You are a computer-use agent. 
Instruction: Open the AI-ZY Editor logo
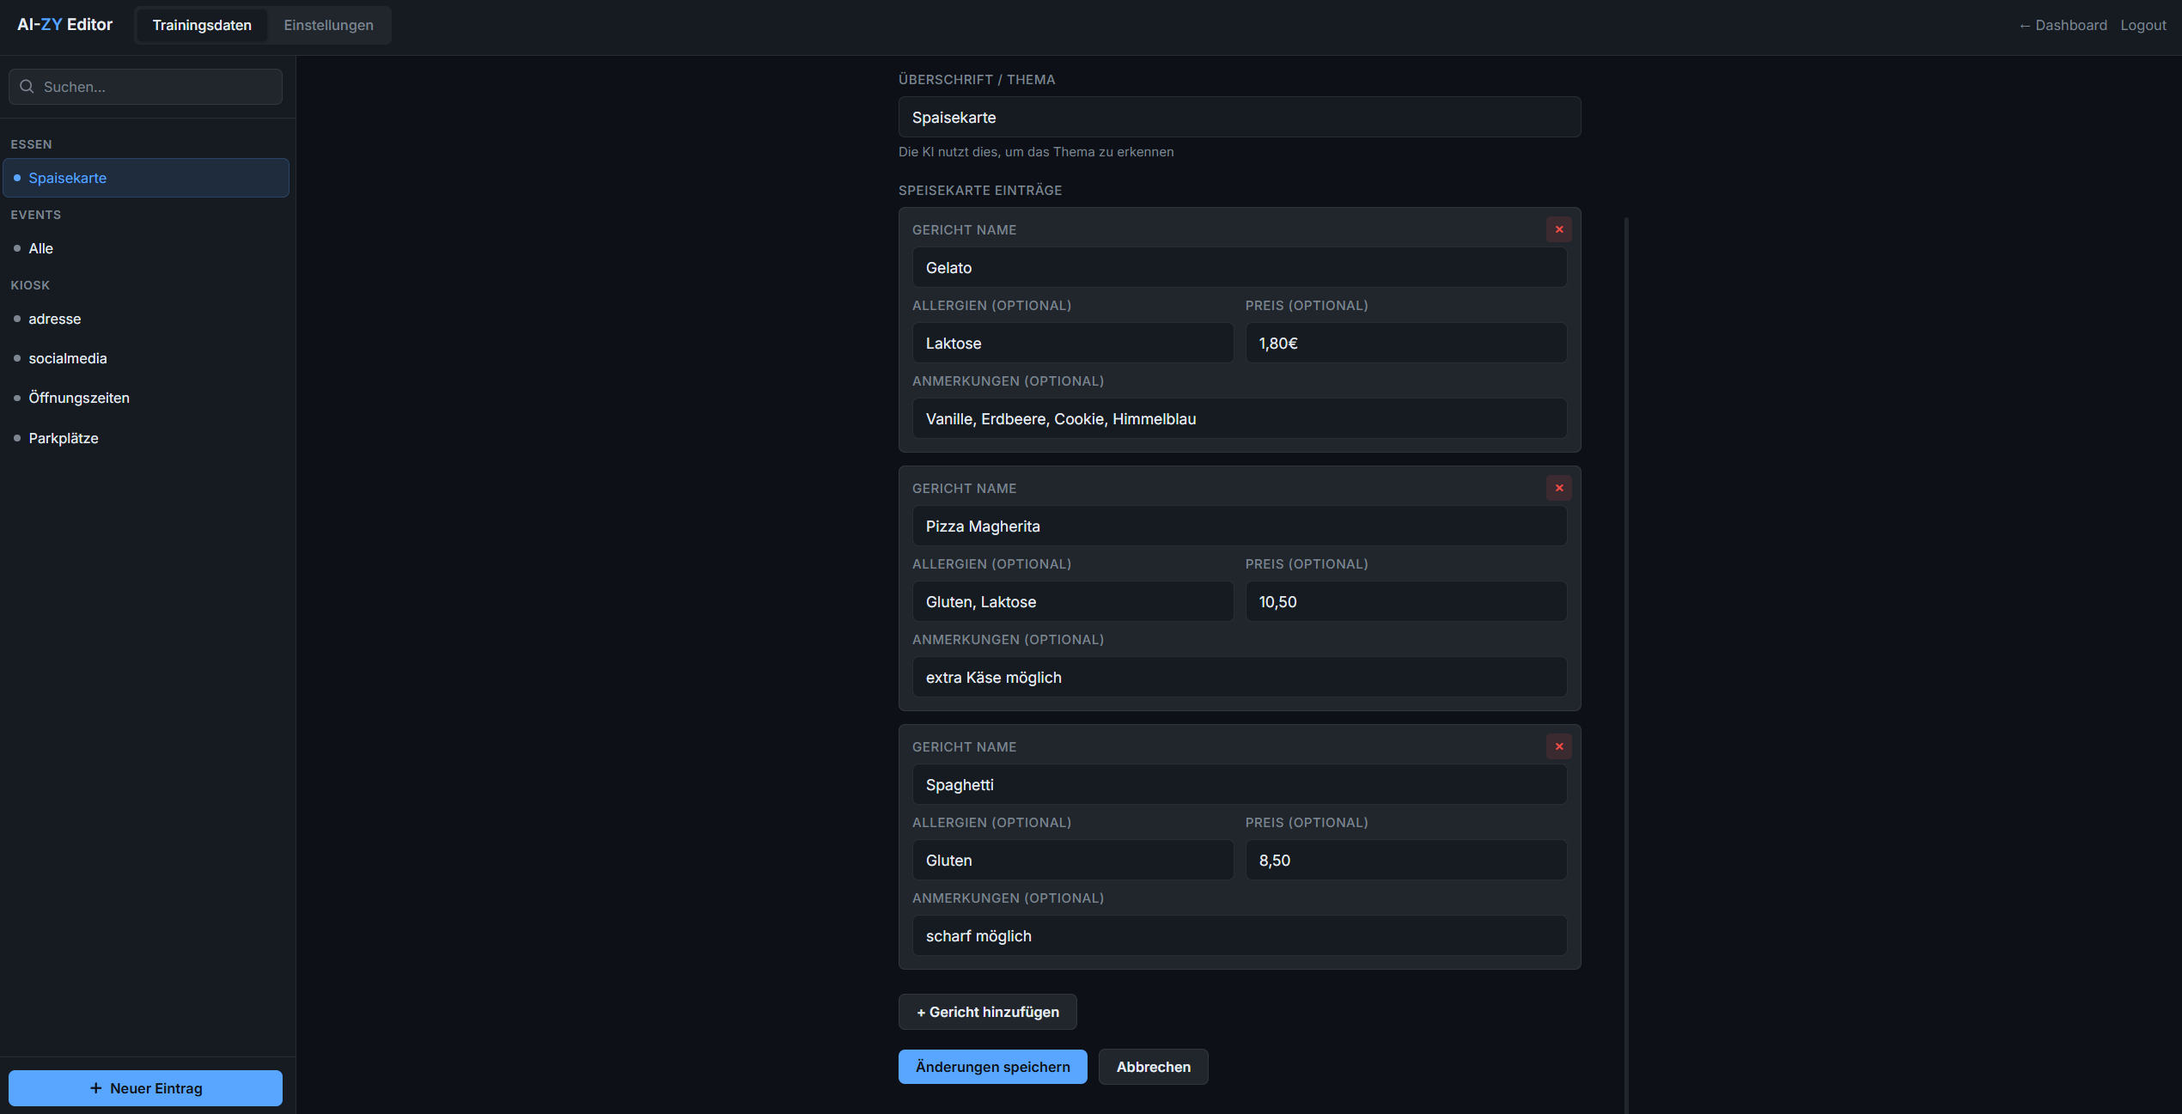(64, 25)
